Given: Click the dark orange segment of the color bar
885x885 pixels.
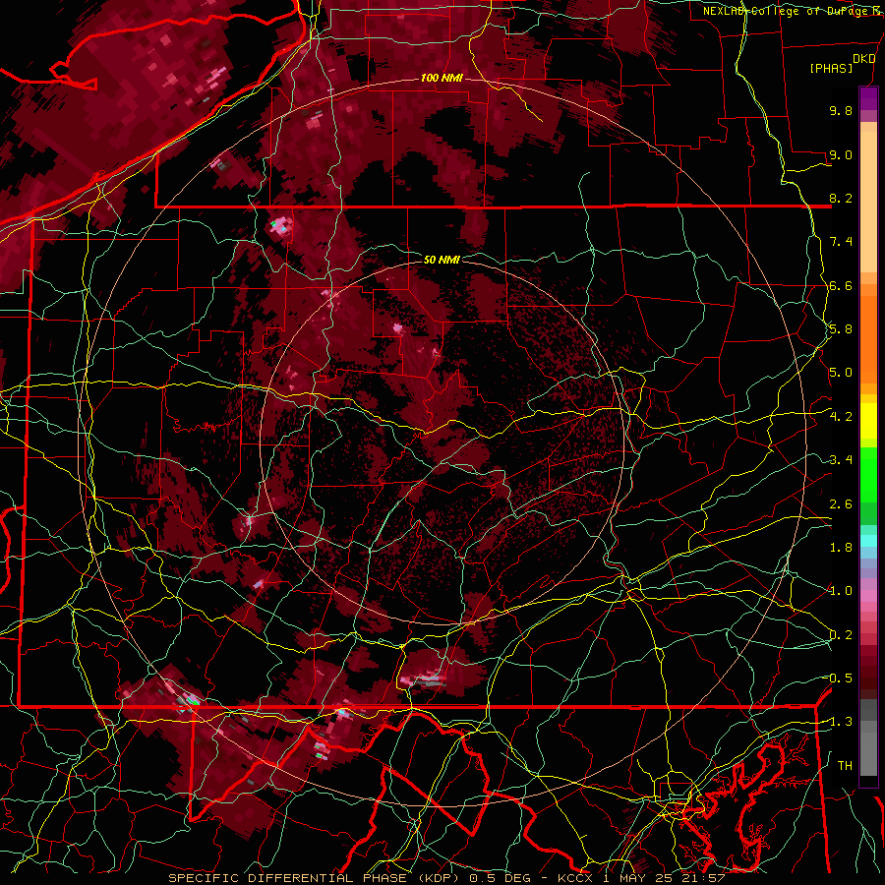Looking at the screenshot, I should click(868, 339).
